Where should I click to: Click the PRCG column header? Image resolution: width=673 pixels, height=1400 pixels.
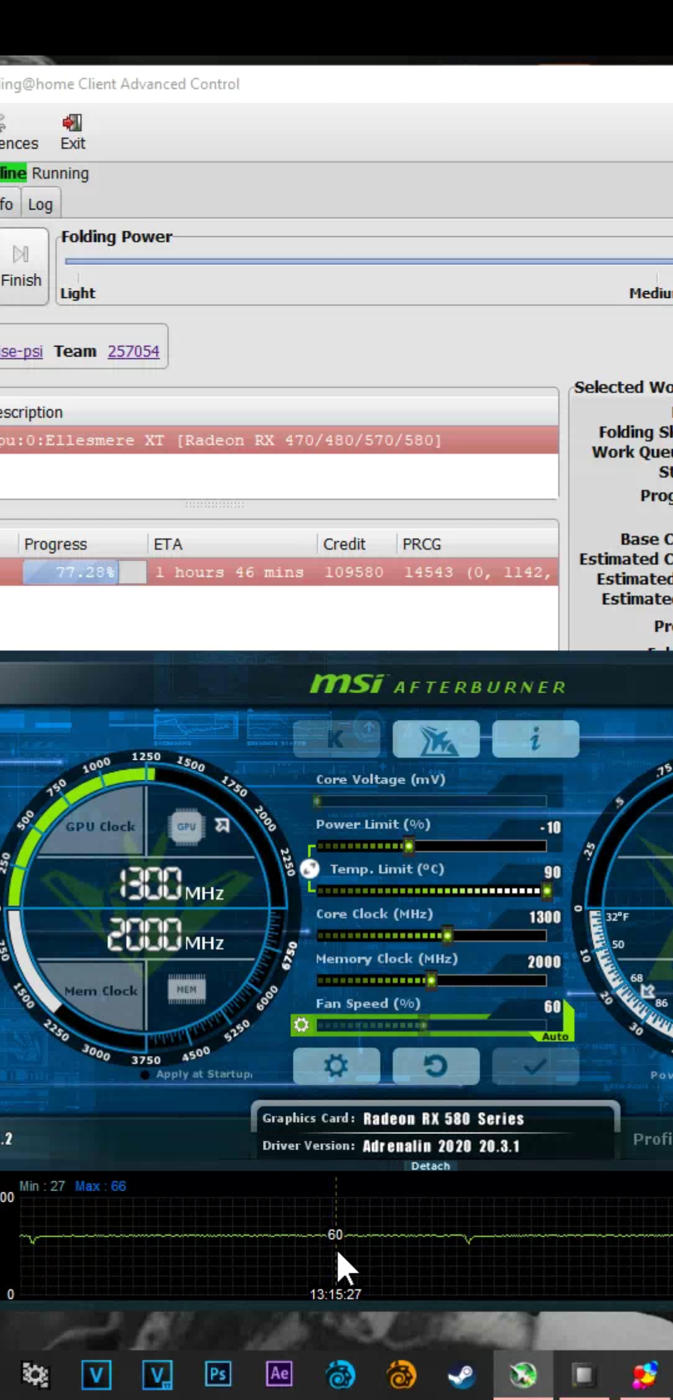point(477,544)
